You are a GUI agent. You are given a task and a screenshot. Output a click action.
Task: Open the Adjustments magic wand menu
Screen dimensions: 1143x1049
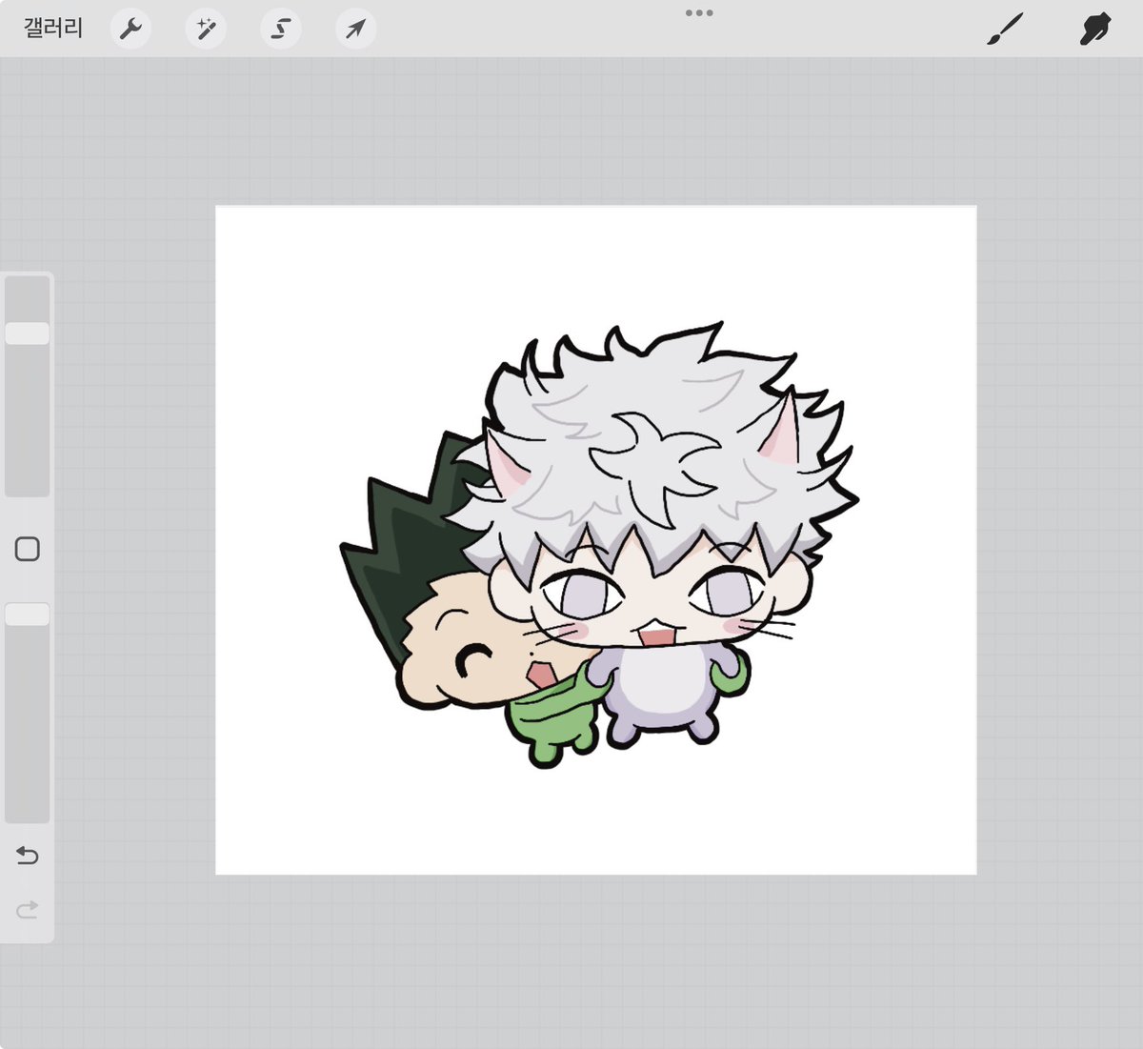[x=206, y=29]
